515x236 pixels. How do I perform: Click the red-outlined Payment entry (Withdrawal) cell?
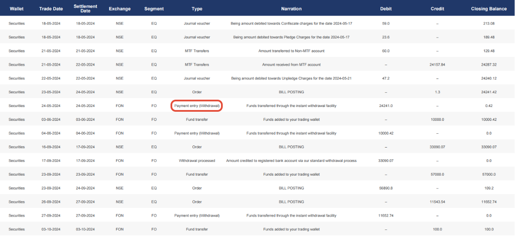pos(197,106)
